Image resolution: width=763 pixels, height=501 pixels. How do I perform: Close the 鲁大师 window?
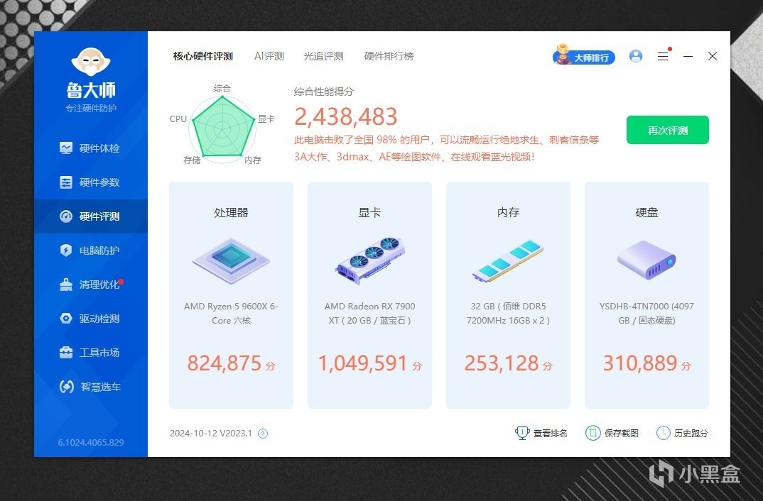(713, 56)
